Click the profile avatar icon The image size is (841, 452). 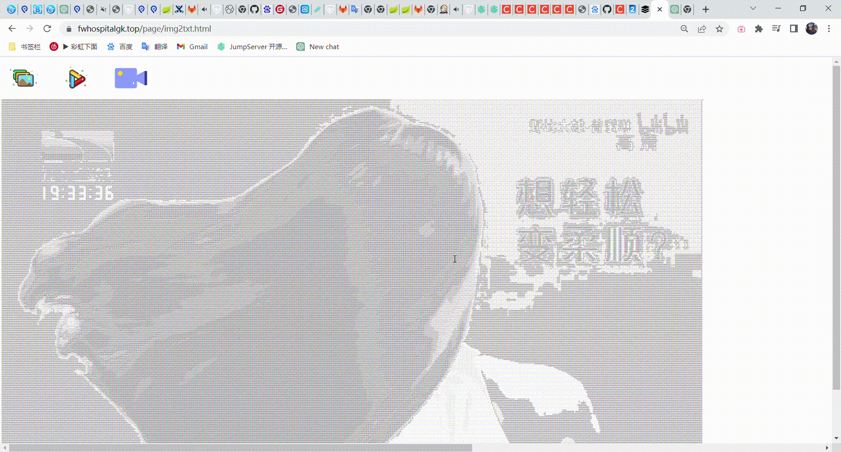click(x=812, y=29)
